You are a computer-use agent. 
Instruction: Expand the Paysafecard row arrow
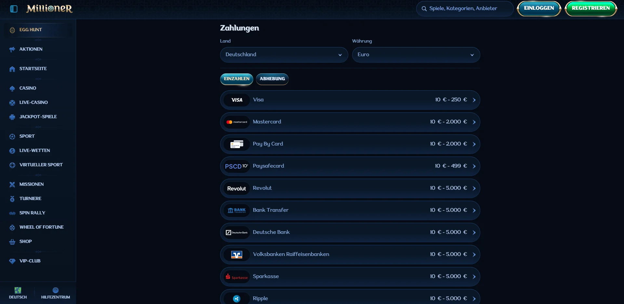(474, 166)
